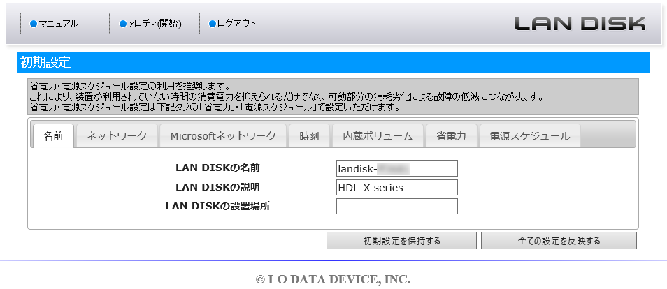Click the LAN DISKの説明 text box

point(397,187)
